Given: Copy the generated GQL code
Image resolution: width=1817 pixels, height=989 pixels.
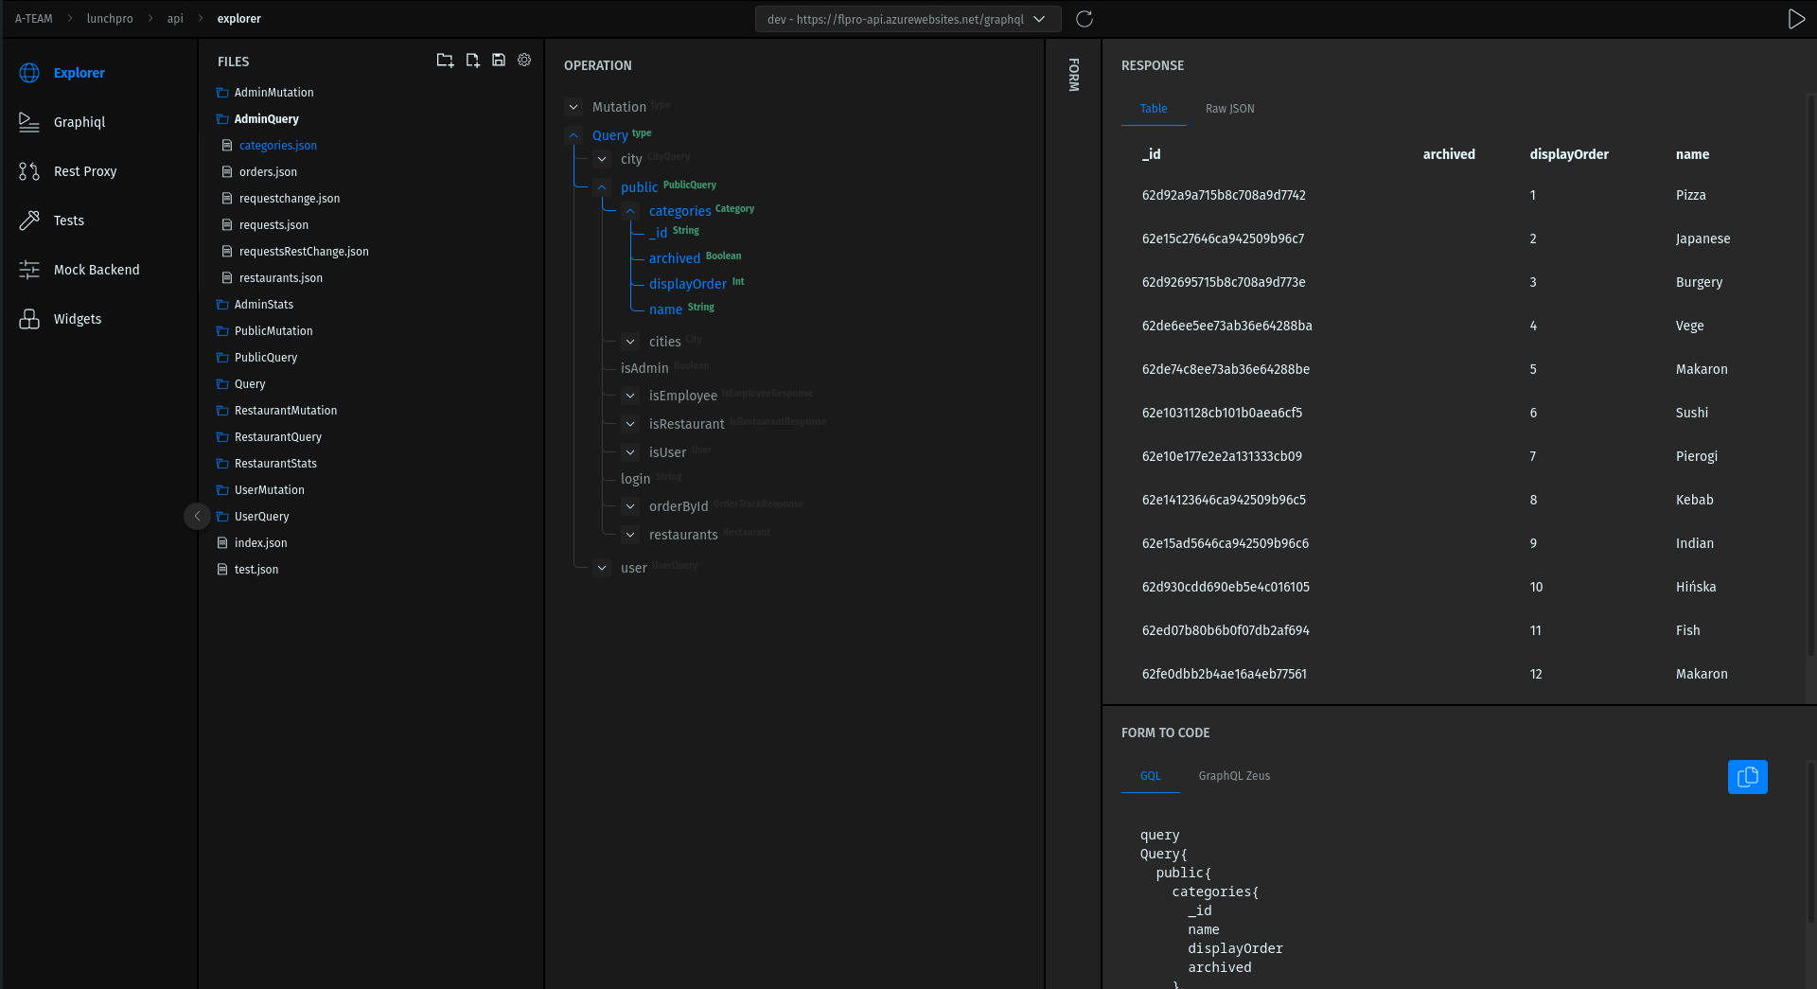Looking at the screenshot, I should click(1748, 777).
